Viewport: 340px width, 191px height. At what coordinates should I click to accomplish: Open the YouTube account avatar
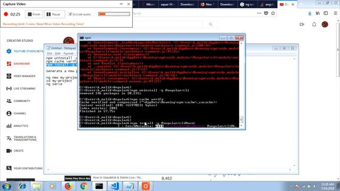325,24
